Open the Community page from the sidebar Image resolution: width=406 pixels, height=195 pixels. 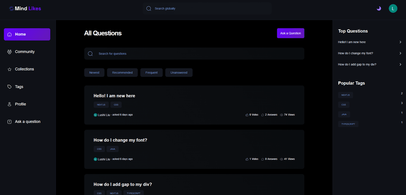[x=25, y=52]
